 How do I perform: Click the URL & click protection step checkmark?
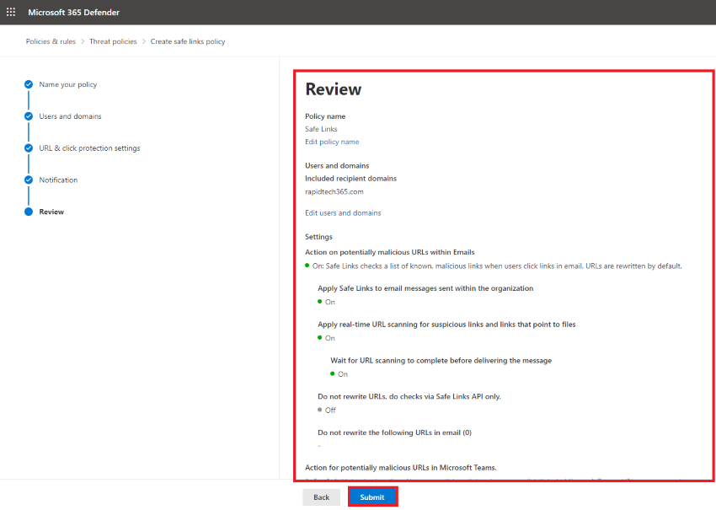coord(29,148)
